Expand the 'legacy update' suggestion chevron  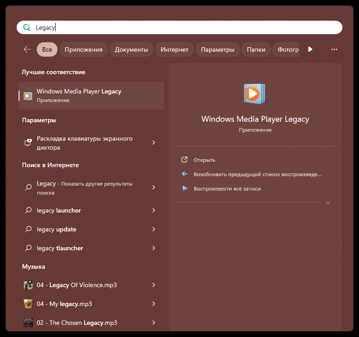tap(153, 229)
